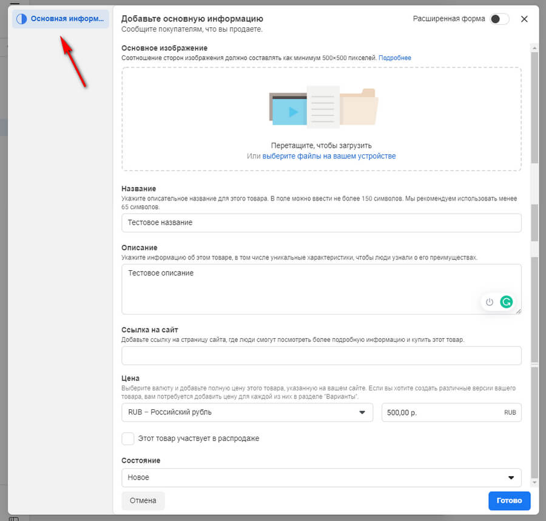
Task: Click the green Grammarly icon in the description
Action: [x=506, y=301]
